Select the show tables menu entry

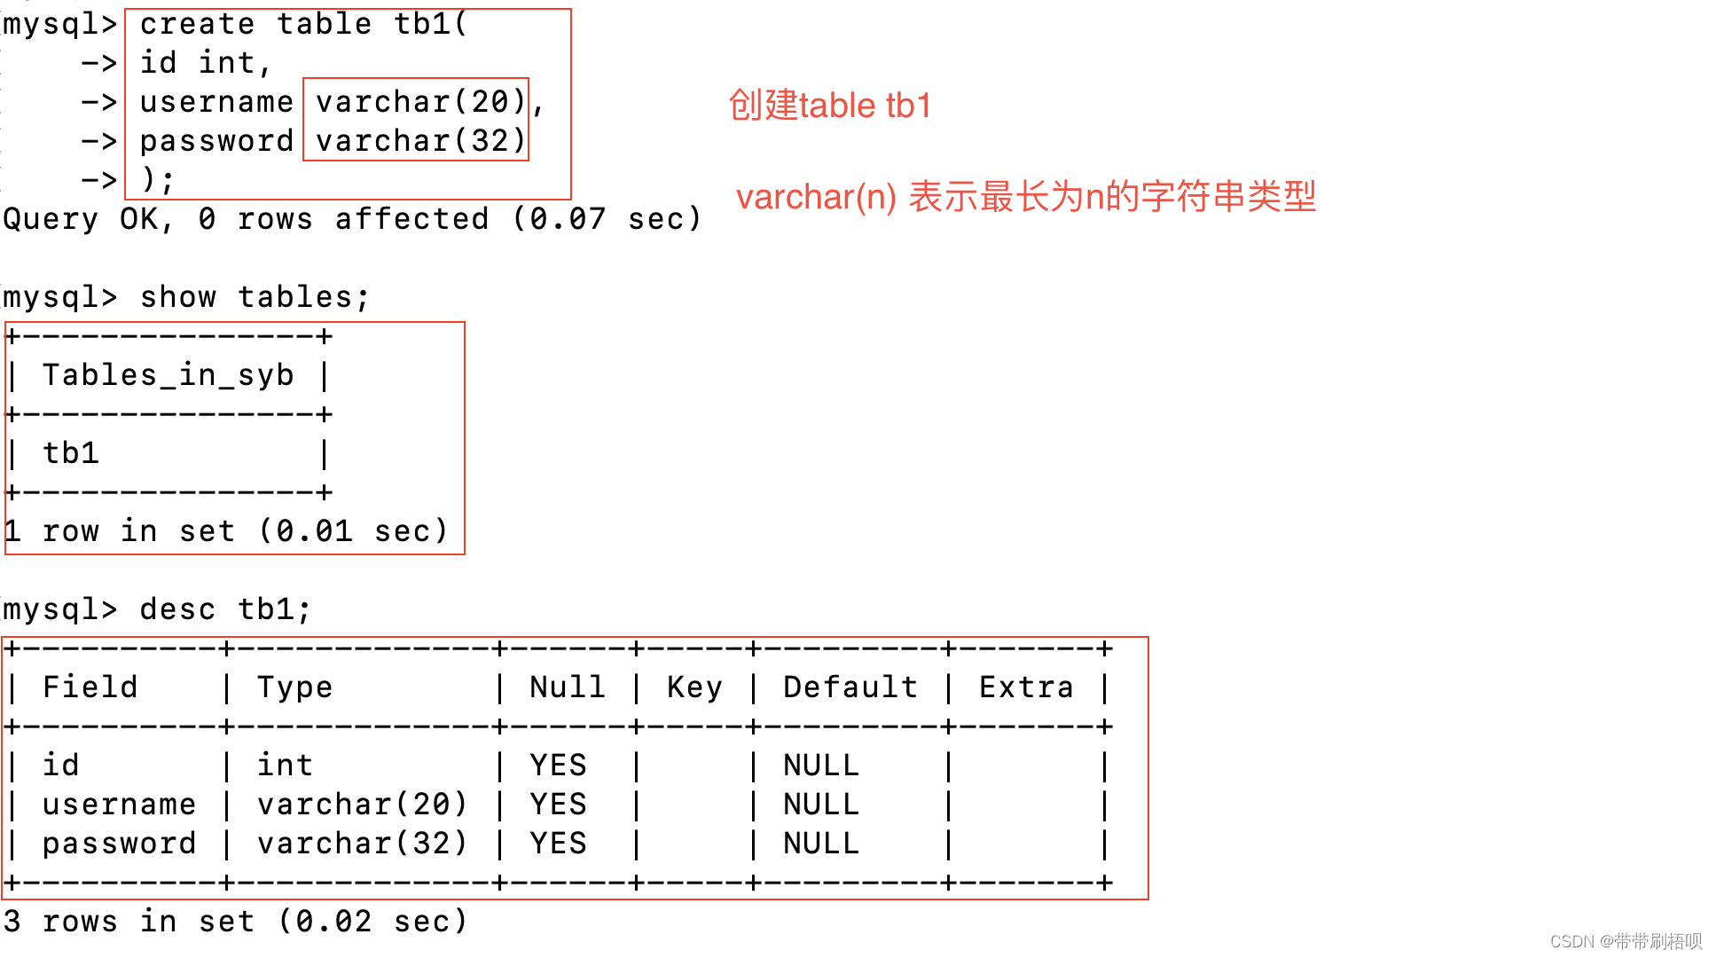point(189,292)
